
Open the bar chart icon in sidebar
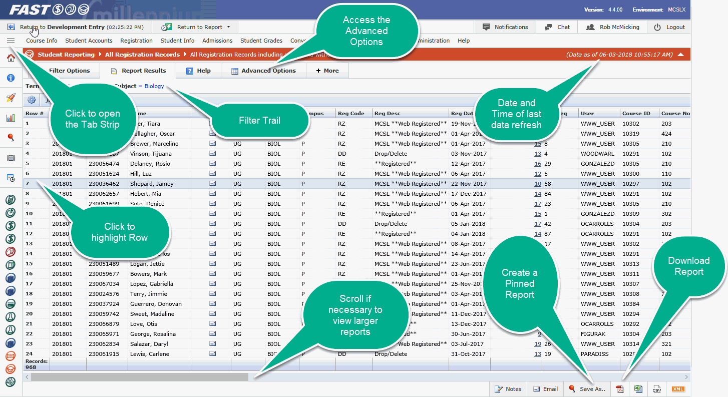point(11,118)
